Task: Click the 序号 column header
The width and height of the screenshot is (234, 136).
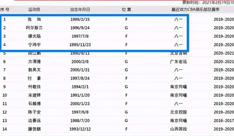Action: 5,10
